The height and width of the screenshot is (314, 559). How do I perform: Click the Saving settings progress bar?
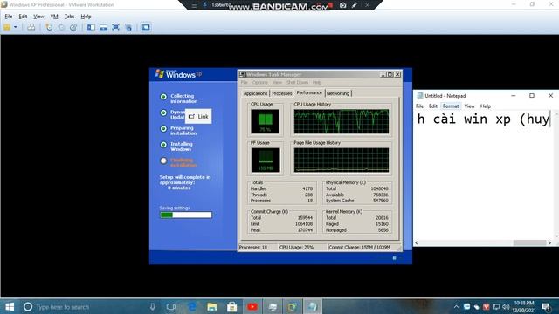click(x=186, y=215)
